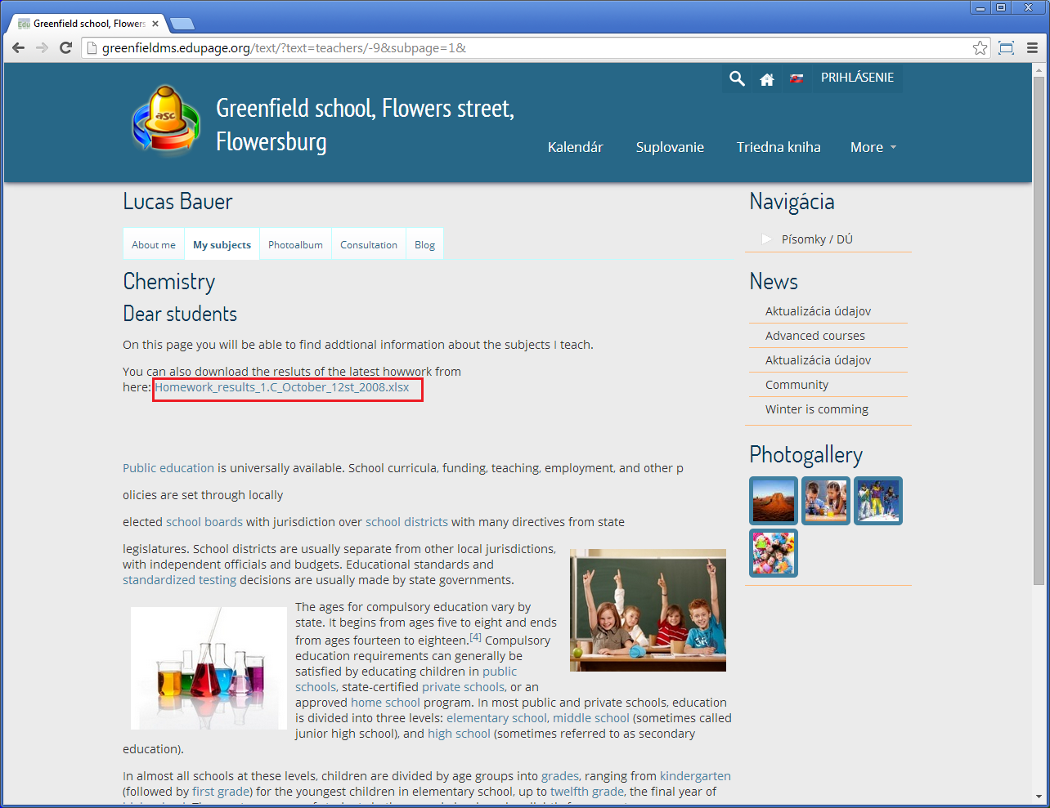Bookmark page with the star icon
Viewport: 1050px width, 808px height.
click(980, 48)
